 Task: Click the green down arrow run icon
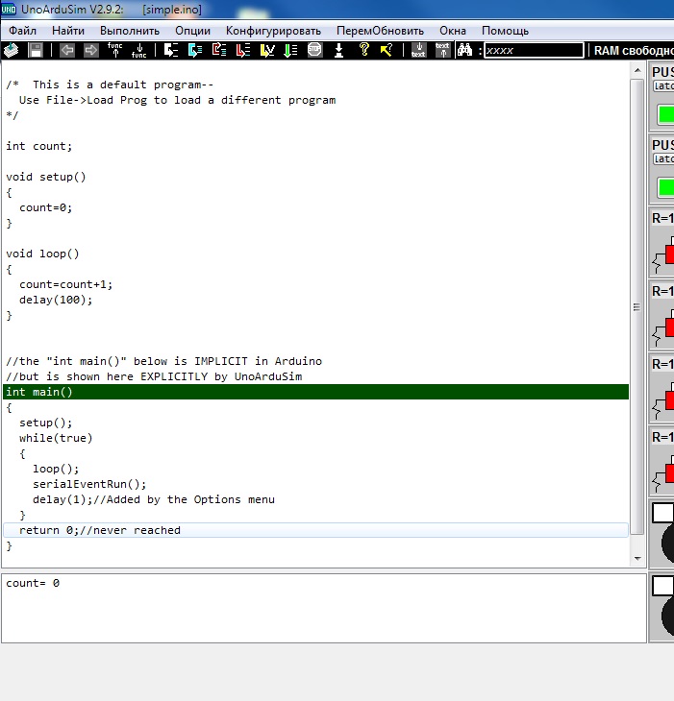point(290,50)
